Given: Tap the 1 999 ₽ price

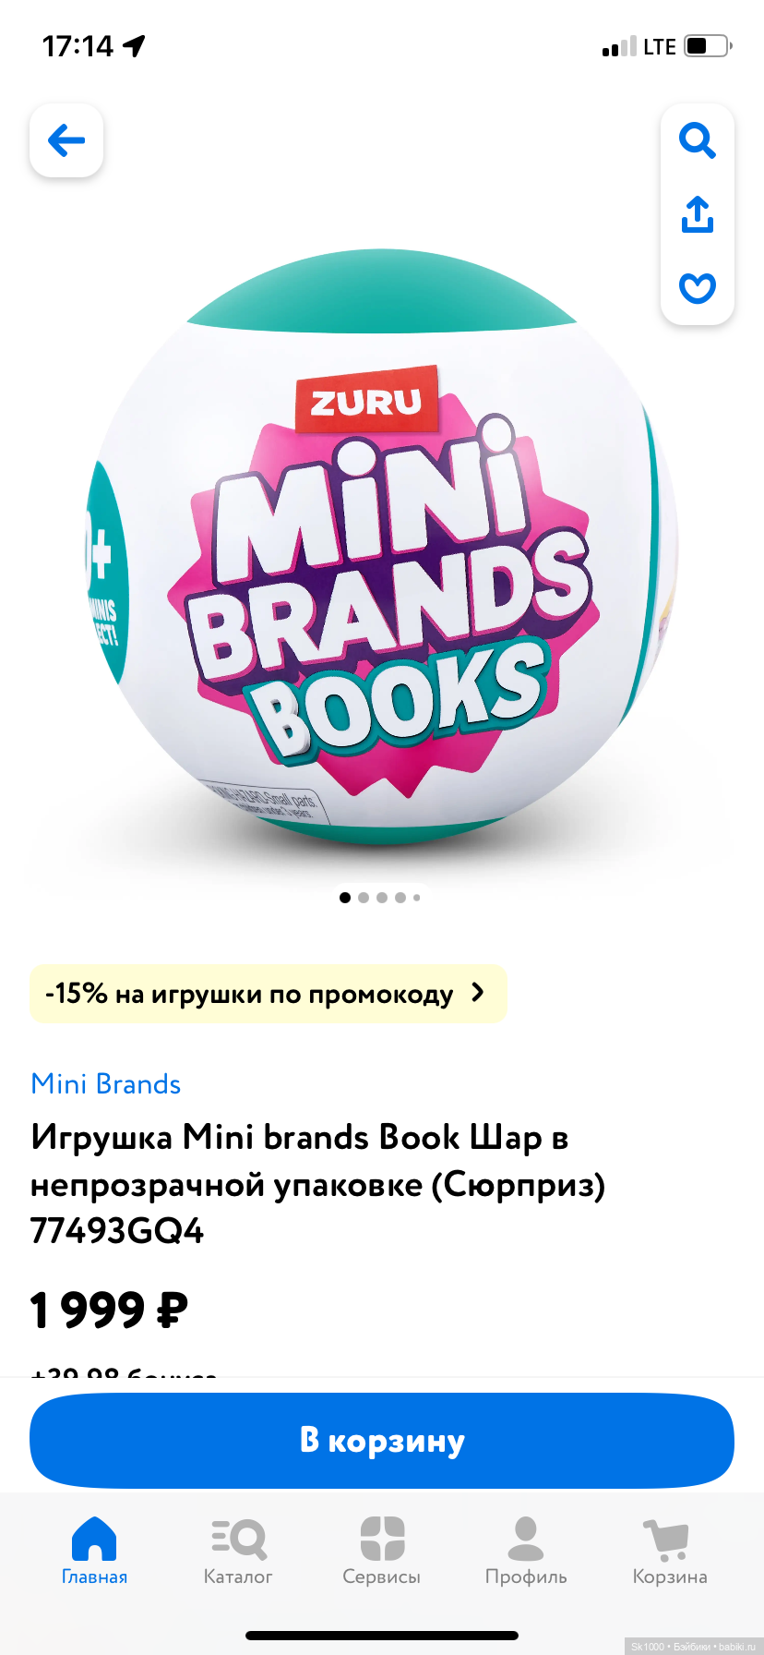Looking at the screenshot, I should coord(109,1310).
